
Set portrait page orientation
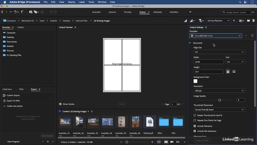[x=228, y=72]
